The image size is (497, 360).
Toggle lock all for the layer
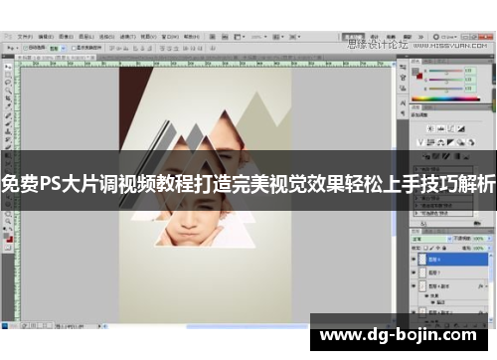[444, 248]
